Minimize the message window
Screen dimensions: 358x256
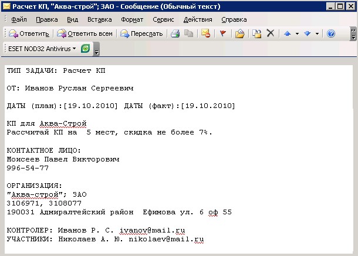point(330,6)
